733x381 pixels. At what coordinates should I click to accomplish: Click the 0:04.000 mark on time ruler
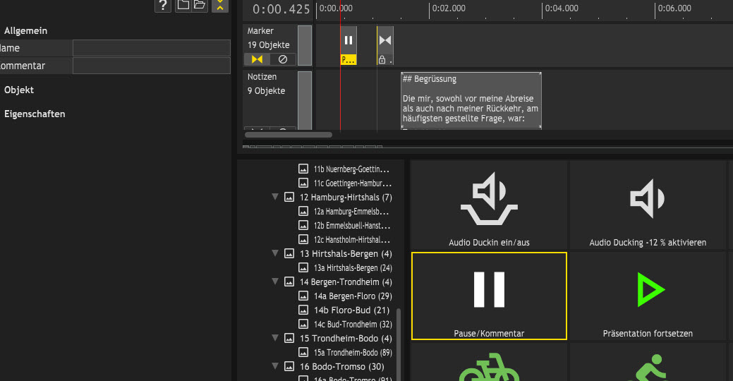561,8
